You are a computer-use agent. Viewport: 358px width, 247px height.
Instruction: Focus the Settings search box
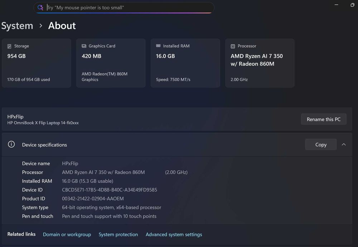(124, 8)
